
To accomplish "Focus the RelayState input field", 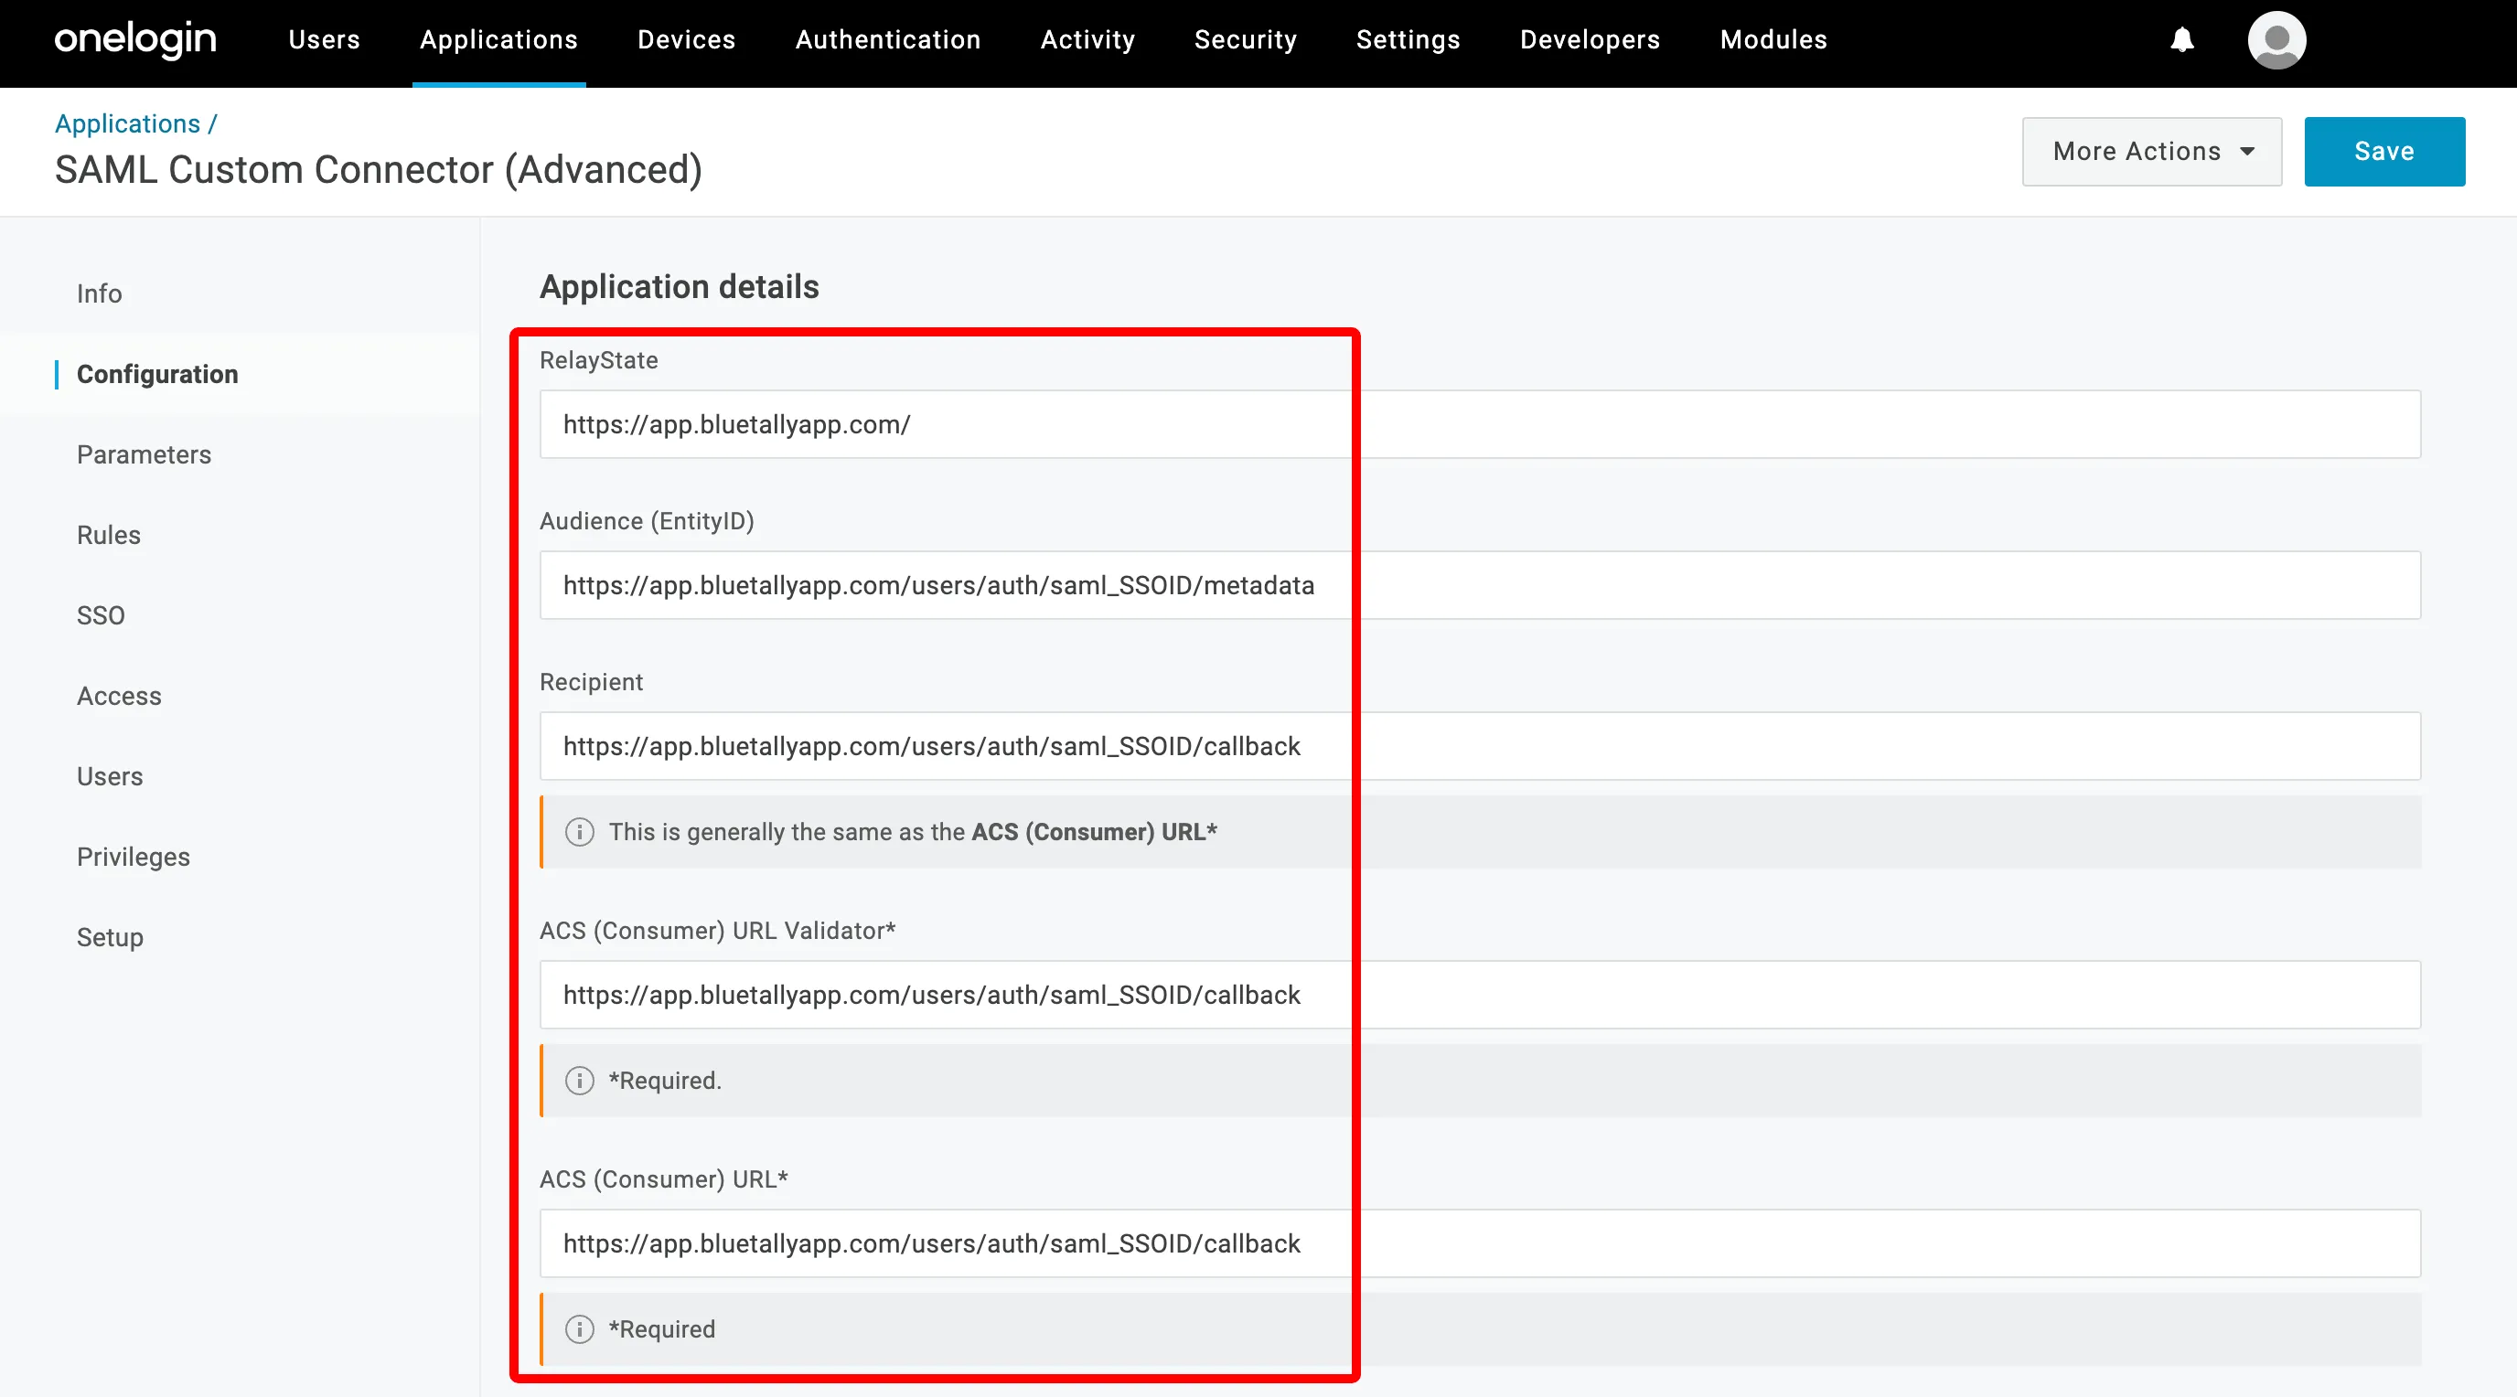I will (1481, 424).
